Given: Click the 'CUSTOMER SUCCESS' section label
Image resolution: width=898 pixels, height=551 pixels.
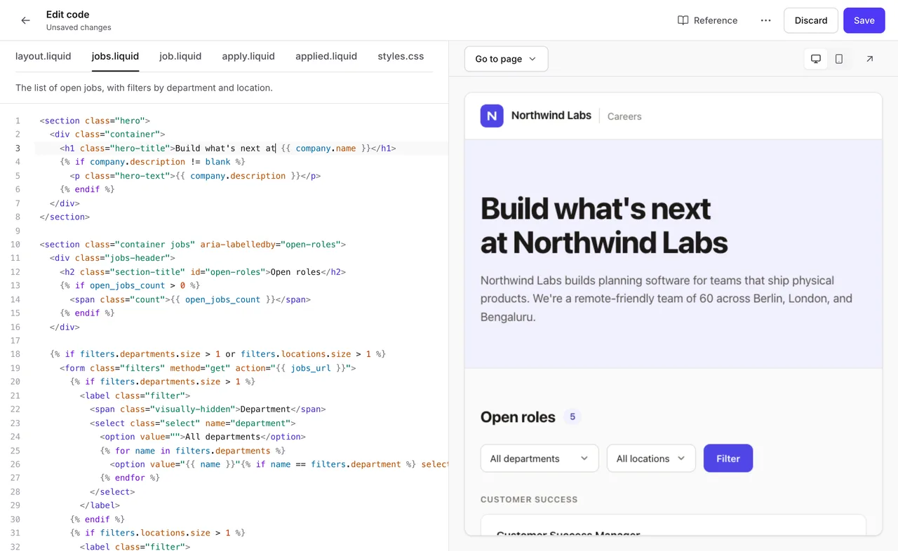Looking at the screenshot, I should [x=529, y=500].
